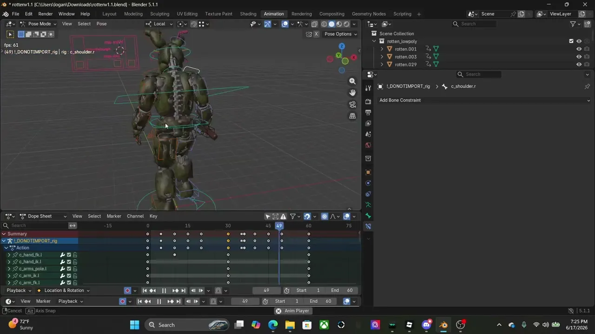Screen dimensions: 595x334
Task: Open the Local transform orientation dropdown
Action: click(159, 24)
